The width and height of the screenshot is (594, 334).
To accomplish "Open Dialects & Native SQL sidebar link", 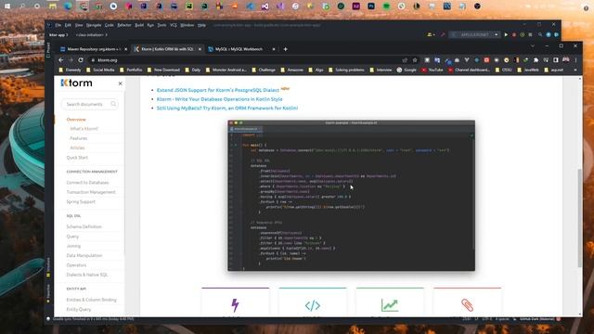I will tap(87, 275).
